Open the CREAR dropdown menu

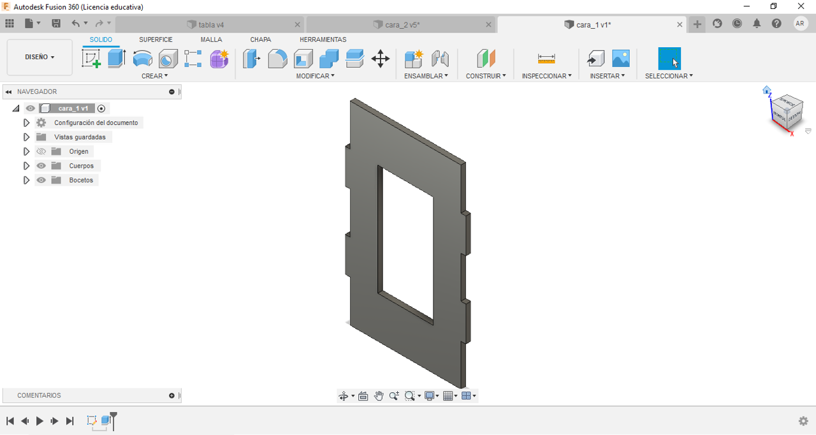coord(155,76)
